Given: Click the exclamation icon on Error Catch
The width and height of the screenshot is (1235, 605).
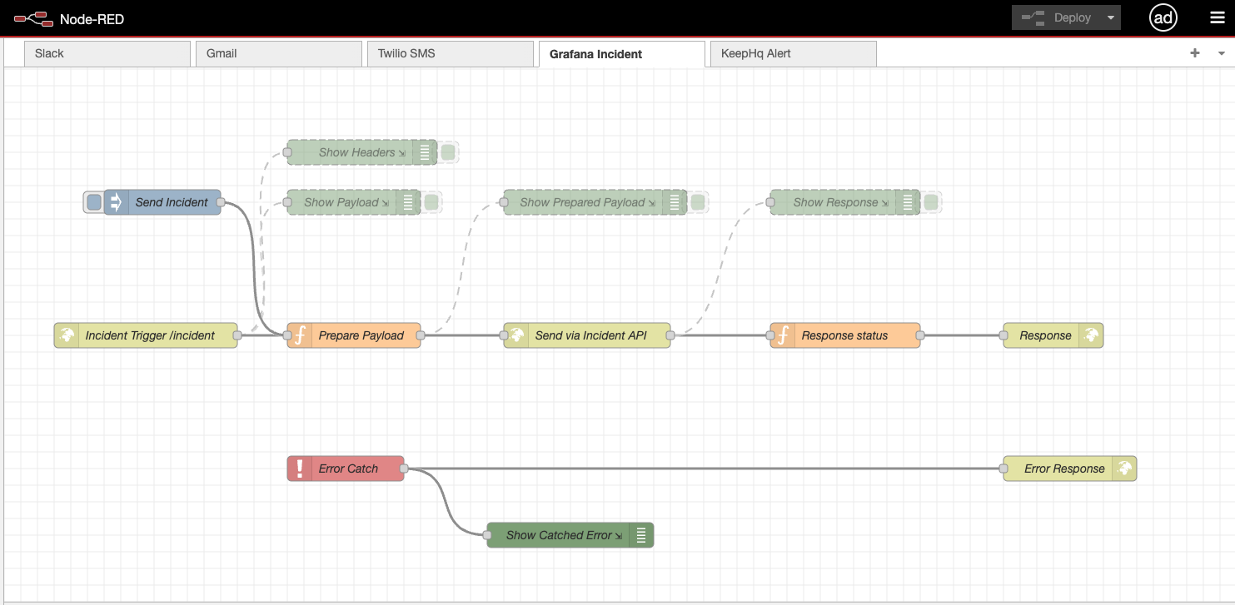Looking at the screenshot, I should point(300,469).
